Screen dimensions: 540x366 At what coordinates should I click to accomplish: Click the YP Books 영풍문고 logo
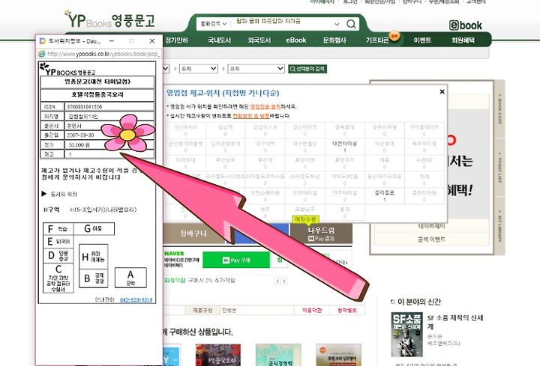coord(109,20)
